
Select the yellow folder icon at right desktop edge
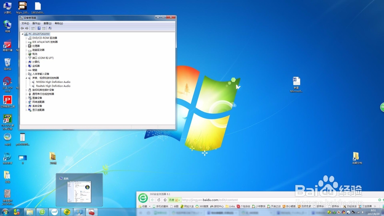[357, 158]
